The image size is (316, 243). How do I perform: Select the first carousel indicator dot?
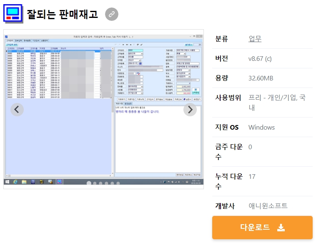point(89,183)
